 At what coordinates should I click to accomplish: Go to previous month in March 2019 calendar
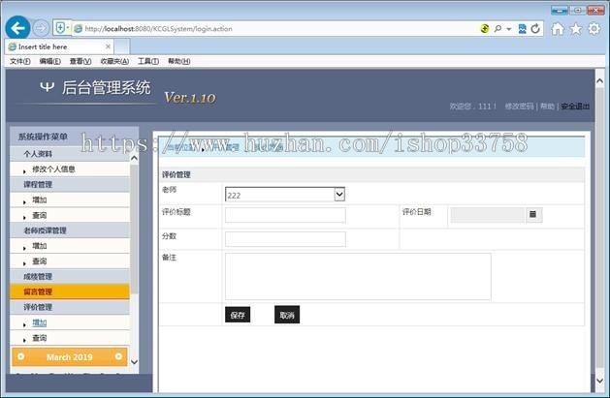(21, 356)
